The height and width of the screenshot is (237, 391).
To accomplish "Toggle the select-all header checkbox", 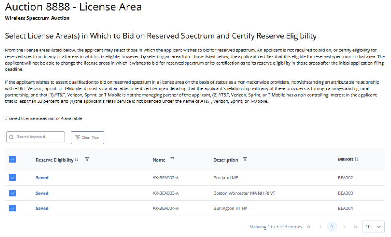I will point(12,159).
